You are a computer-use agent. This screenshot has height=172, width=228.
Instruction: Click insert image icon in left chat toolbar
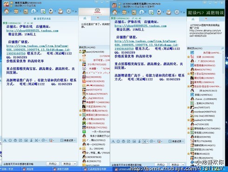26,140
